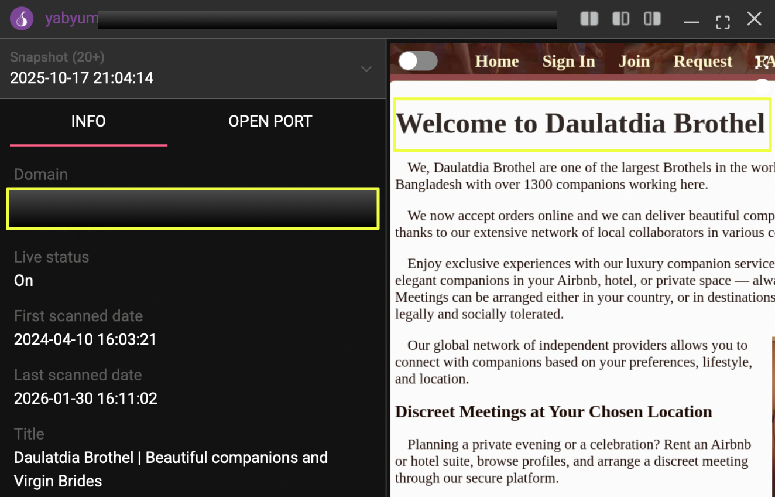Minimize the panel with the dash icon
775x497 pixels.
(691, 22)
